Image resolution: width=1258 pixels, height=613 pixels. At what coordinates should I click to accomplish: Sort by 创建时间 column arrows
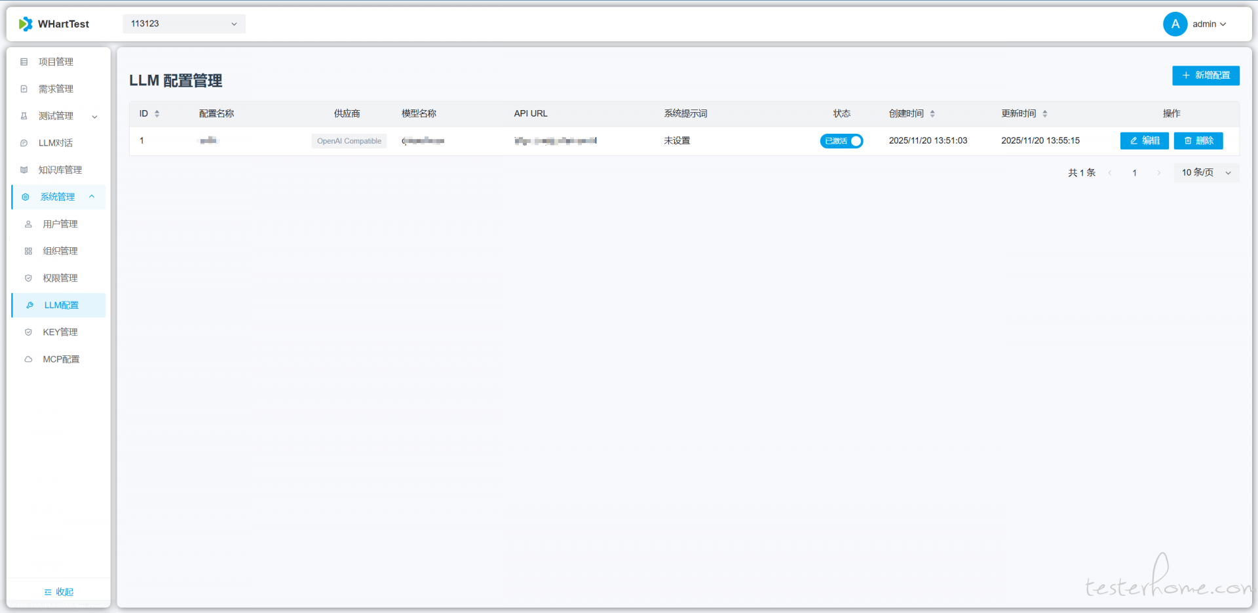pos(932,114)
